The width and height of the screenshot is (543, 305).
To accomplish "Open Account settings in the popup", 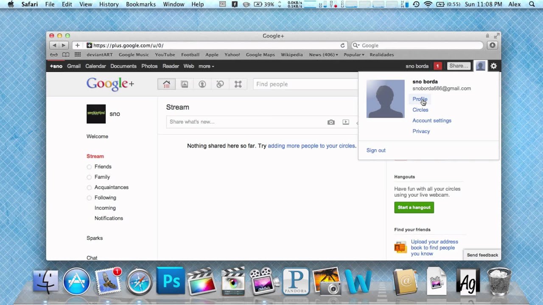I will click(432, 121).
